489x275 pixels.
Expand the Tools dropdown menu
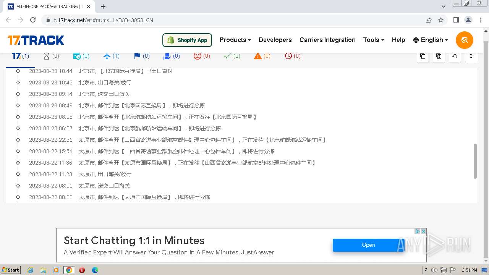(373, 40)
